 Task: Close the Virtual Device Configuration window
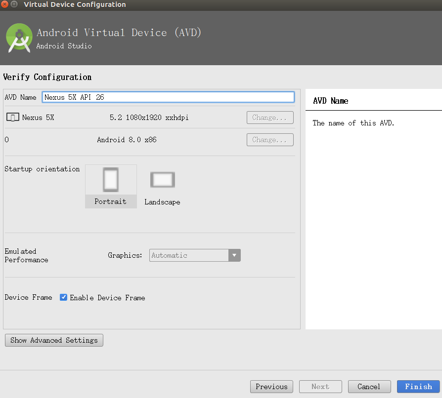click(4, 4)
